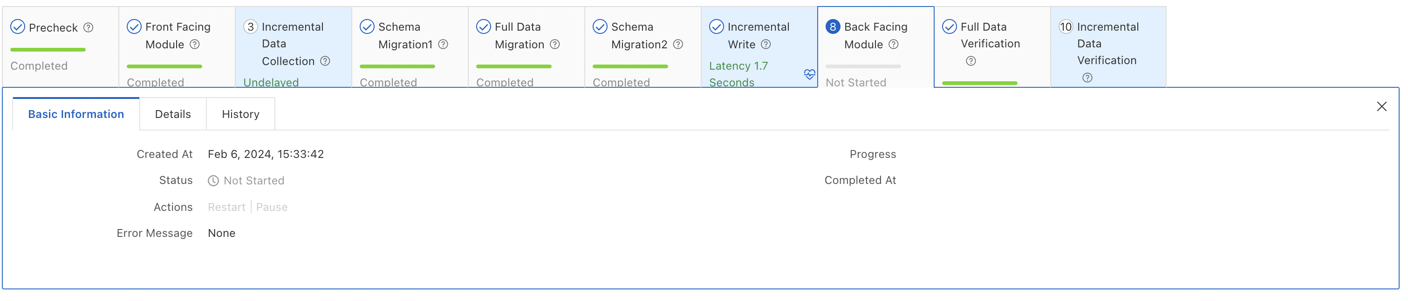The width and height of the screenshot is (1408, 301).
Task: Click the Full Data Migration progress bar
Action: (513, 66)
